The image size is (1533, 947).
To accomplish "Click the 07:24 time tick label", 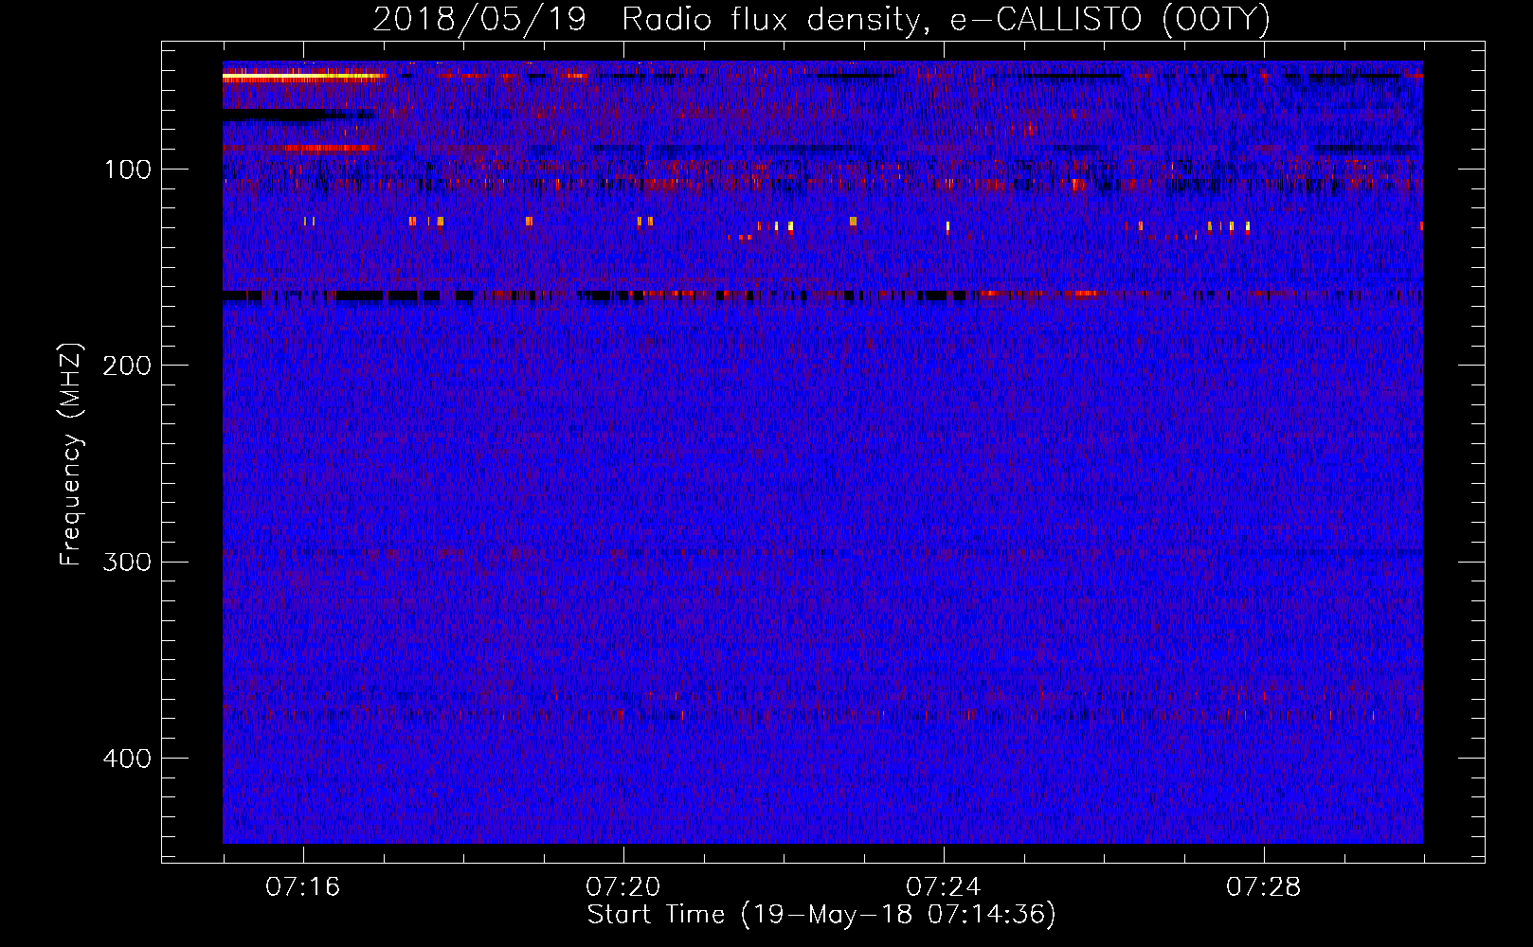I will click(x=944, y=887).
